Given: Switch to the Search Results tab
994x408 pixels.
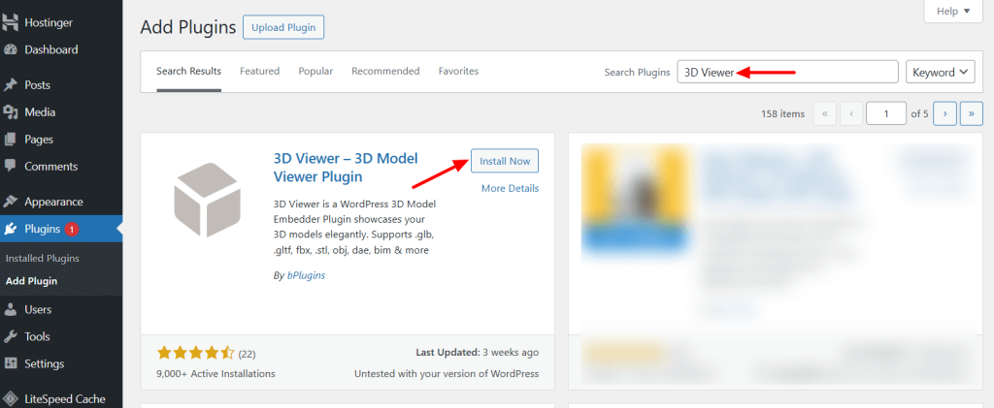Looking at the screenshot, I should tap(189, 72).
